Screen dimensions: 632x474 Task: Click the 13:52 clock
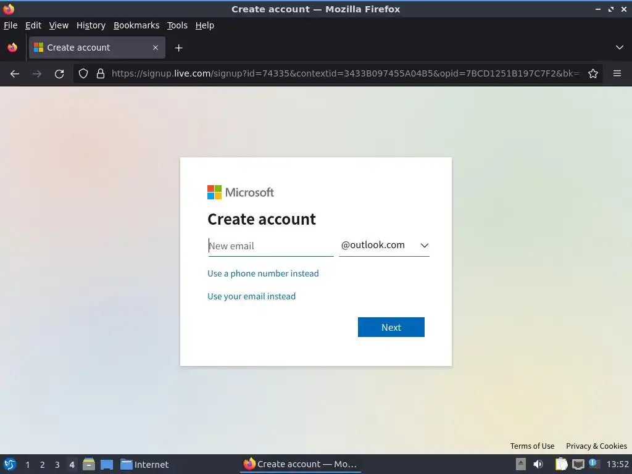(x=617, y=464)
